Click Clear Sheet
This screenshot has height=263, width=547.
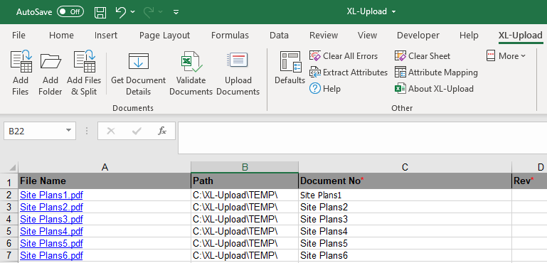click(x=423, y=56)
